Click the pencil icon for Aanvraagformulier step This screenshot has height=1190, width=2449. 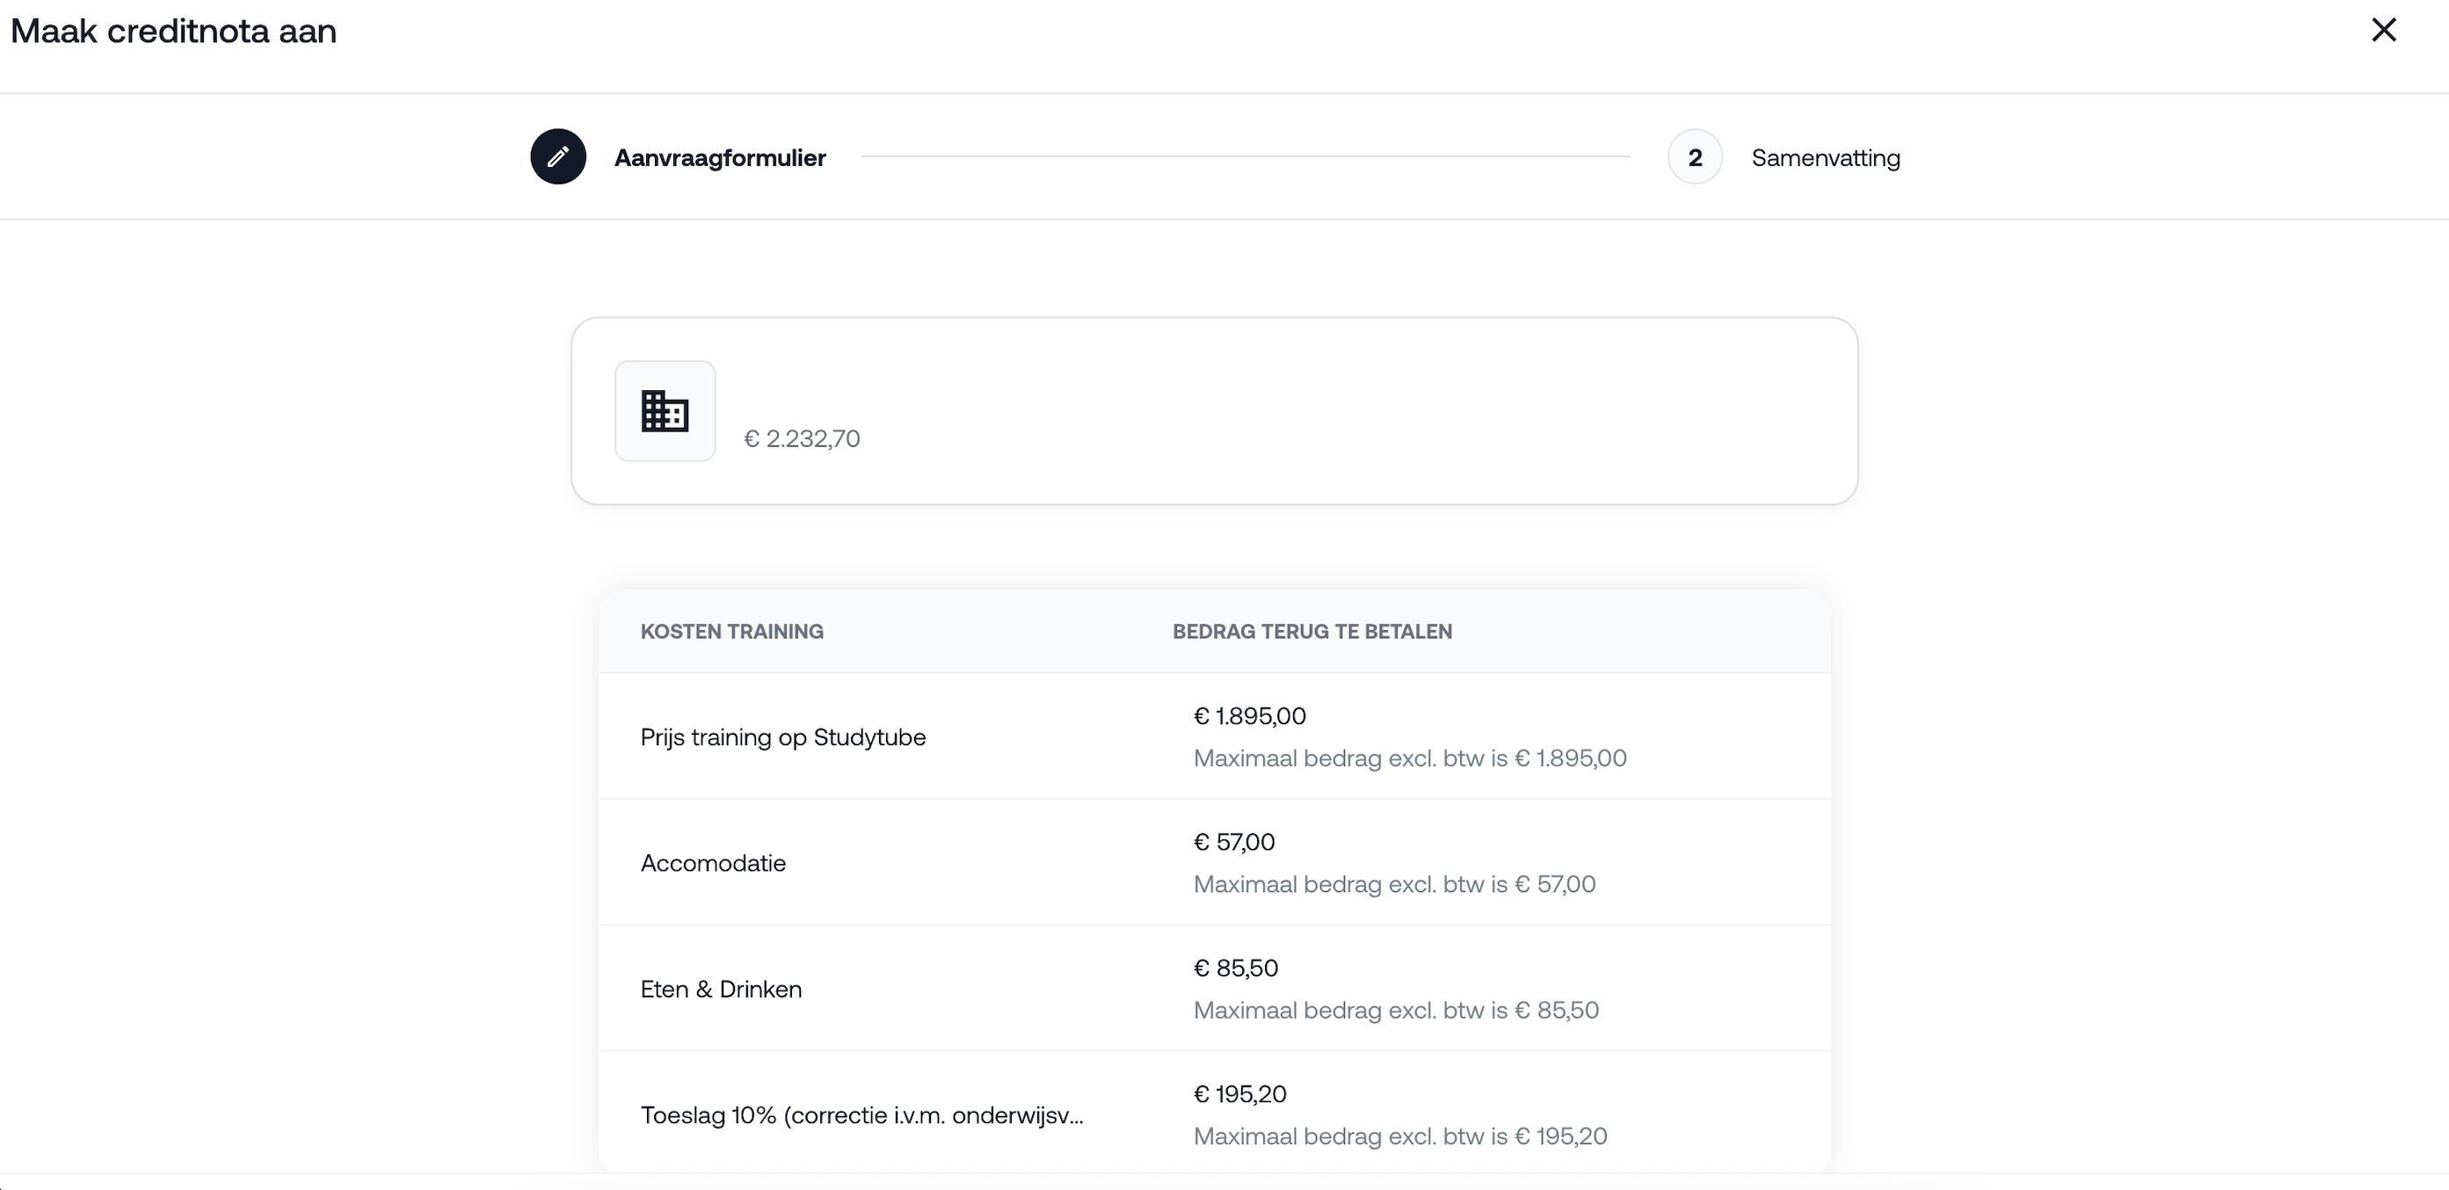[558, 156]
